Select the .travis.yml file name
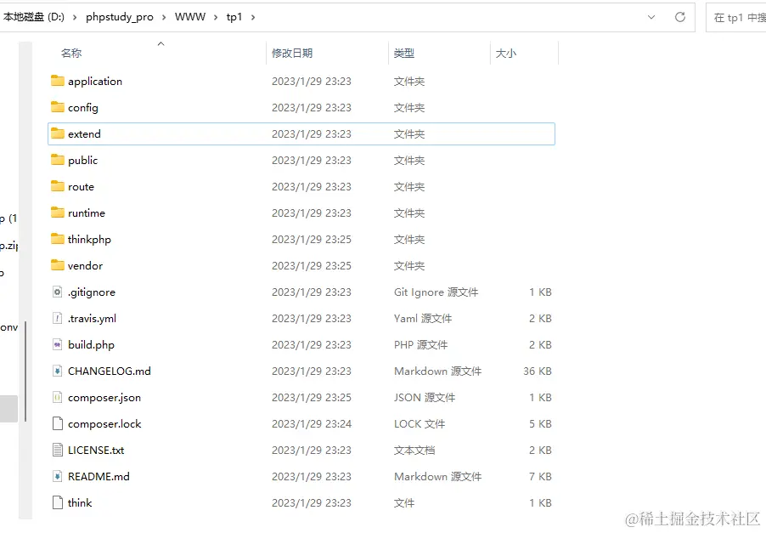 [x=93, y=319]
